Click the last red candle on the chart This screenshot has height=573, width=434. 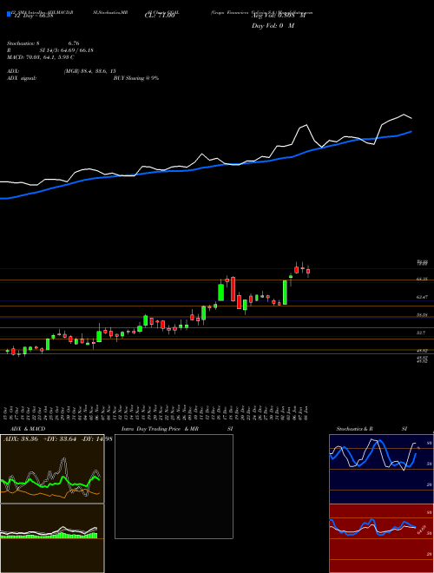coord(308,271)
